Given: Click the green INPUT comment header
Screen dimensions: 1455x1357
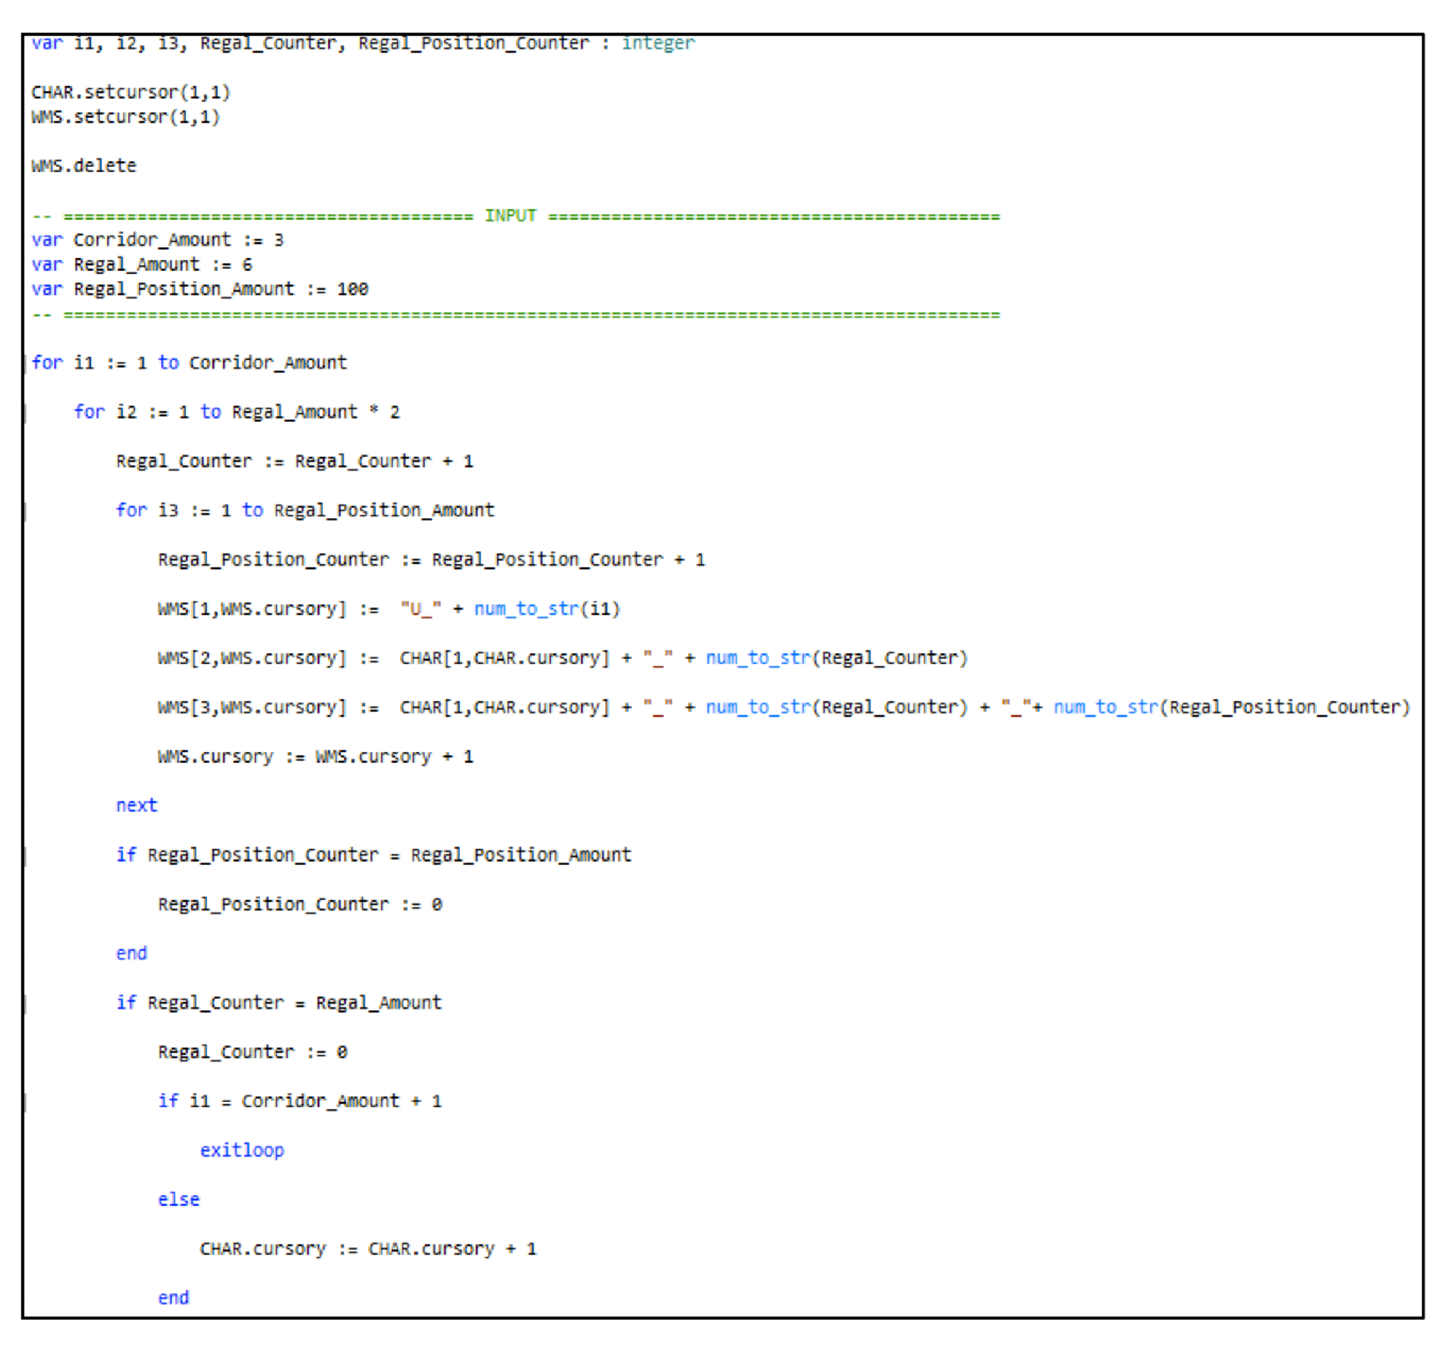Looking at the screenshot, I should coord(510,216).
